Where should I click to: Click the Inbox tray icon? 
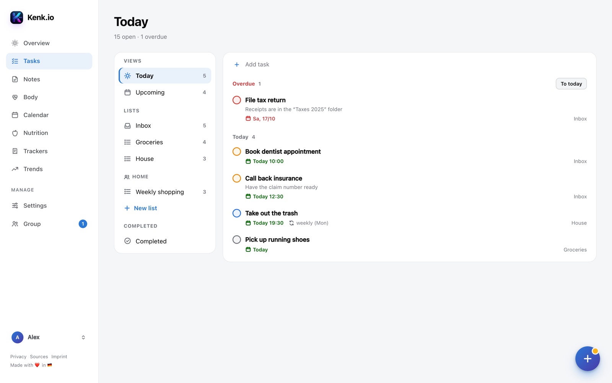tap(127, 126)
